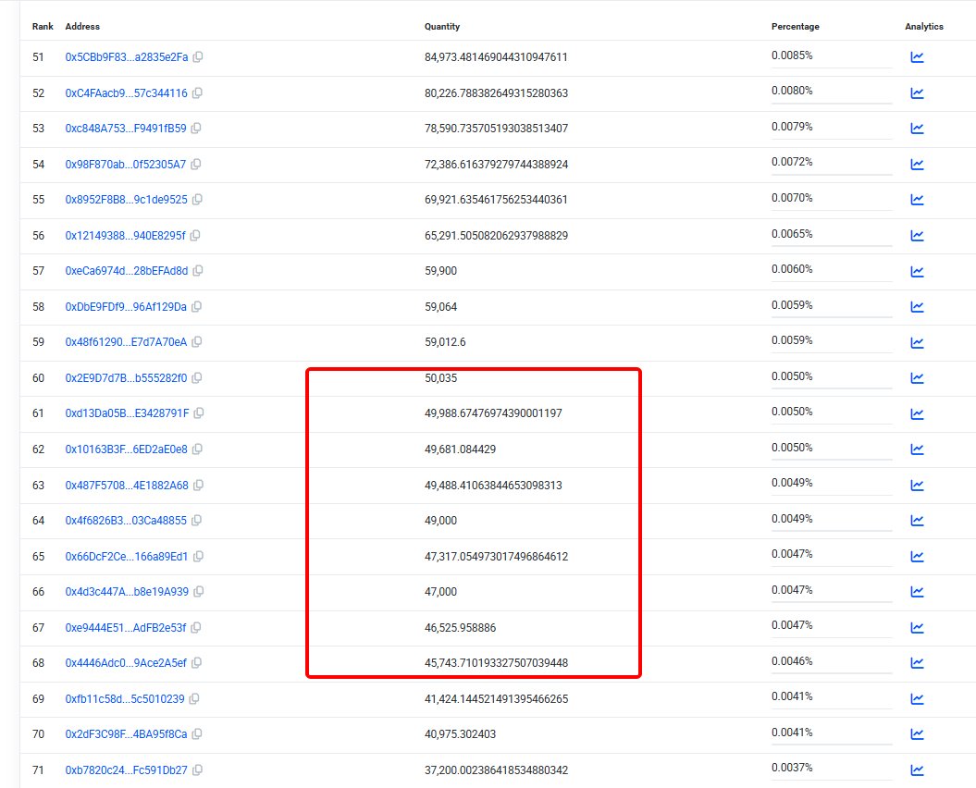Copy address 0xb7820c24...Fc591Db27

[x=197, y=770]
